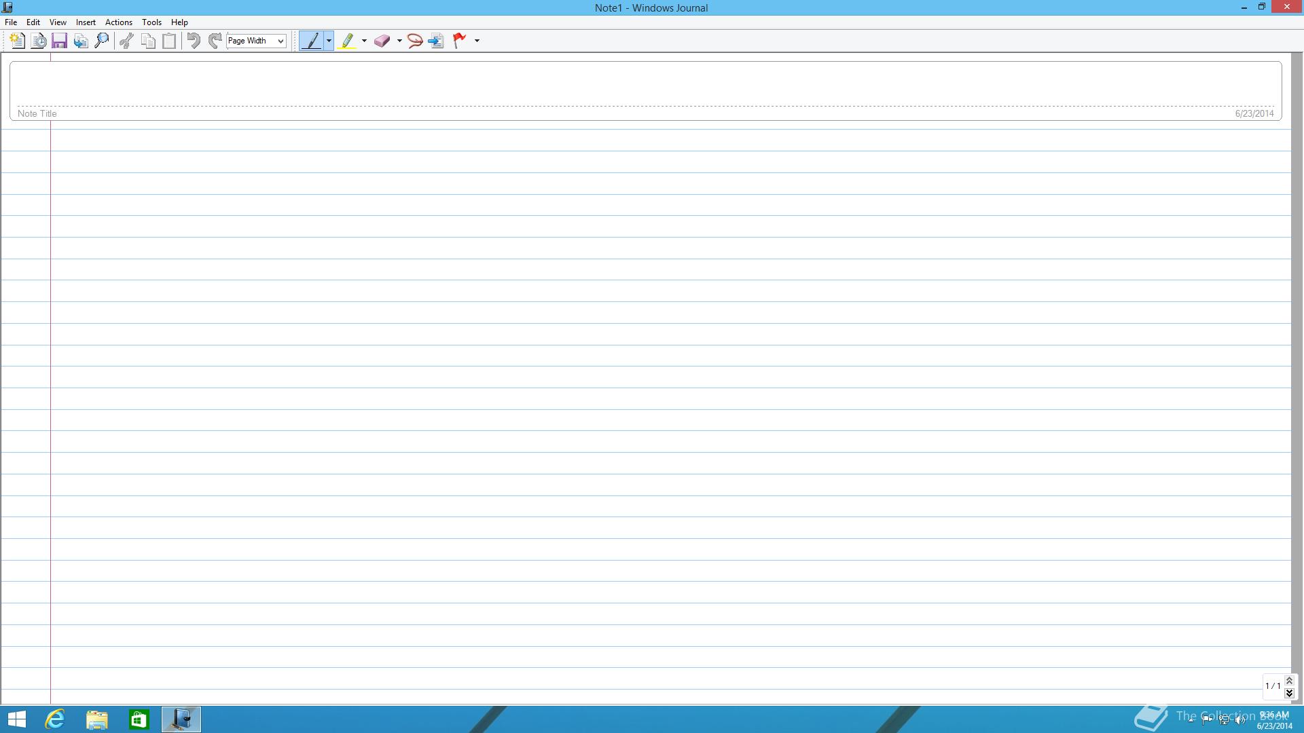Viewport: 1304px width, 733px height.
Task: Open the Actions menu
Action: click(119, 22)
